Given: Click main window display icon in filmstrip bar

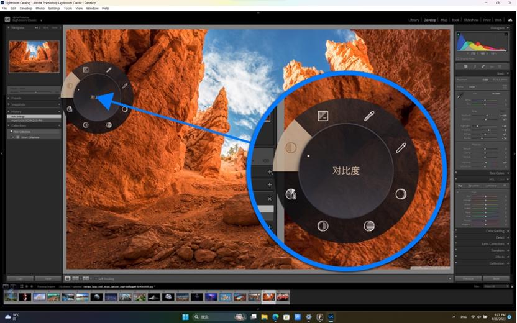Looking at the screenshot, I should (x=6, y=286).
